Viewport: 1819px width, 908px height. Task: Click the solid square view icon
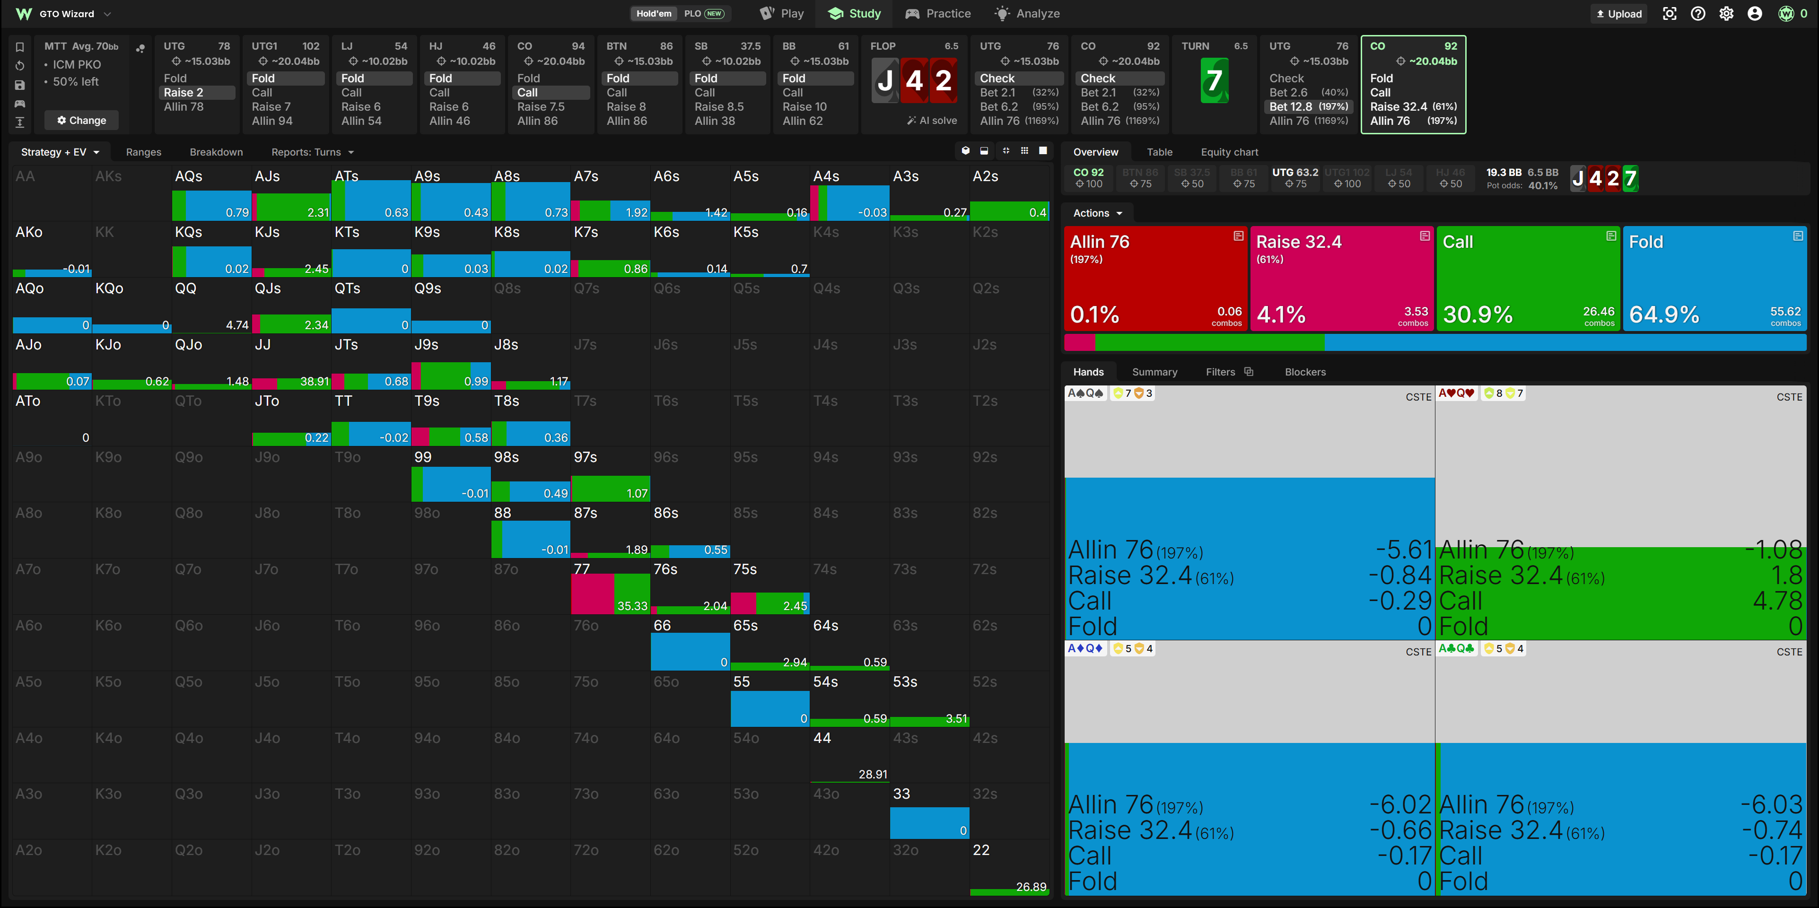click(1043, 150)
